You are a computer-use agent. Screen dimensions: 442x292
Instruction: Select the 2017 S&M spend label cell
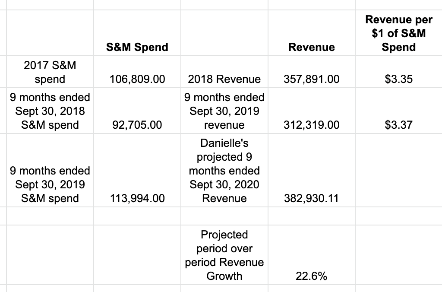coord(50,72)
